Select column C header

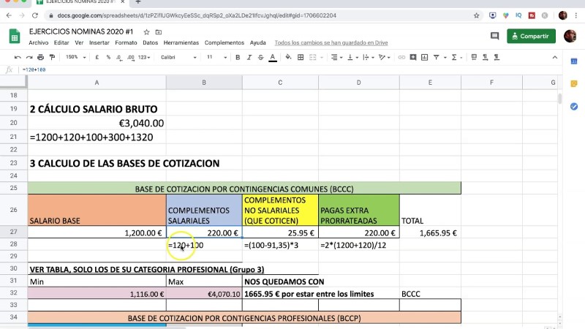tap(280, 83)
